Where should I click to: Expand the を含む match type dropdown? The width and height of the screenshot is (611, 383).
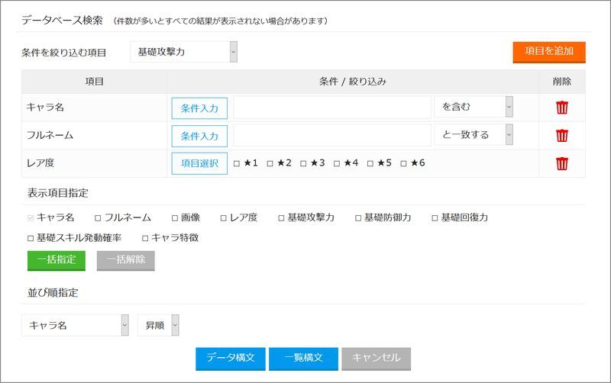pos(473,108)
